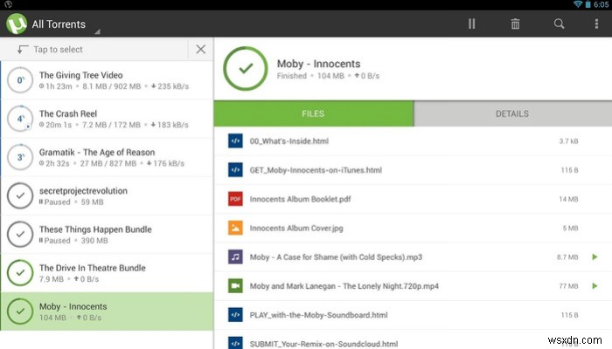Screen dimensions: 612x349
Task: Select The Crash Reel progress circle
Action: coord(20,119)
